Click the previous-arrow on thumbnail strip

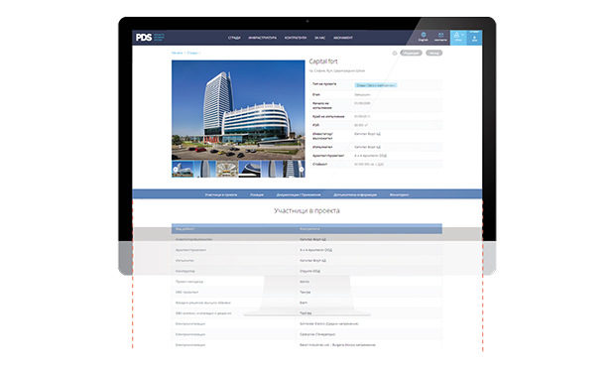[176, 170]
